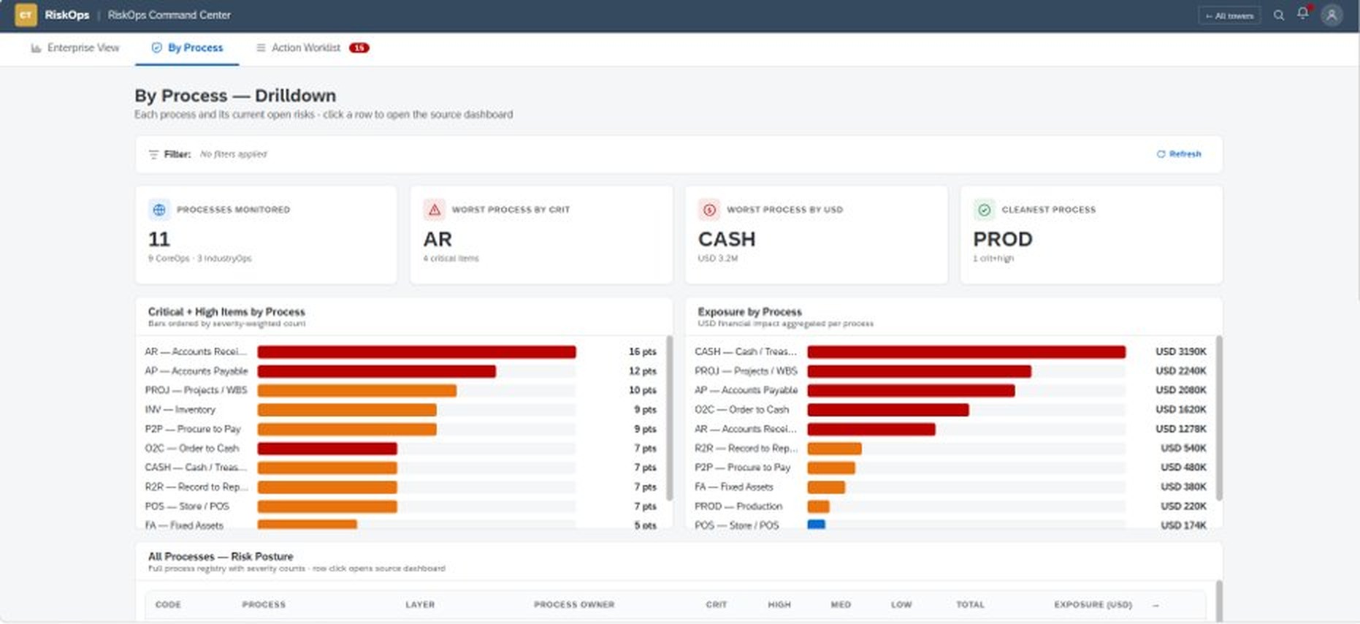
Task: Select the By Process tab
Action: 187,48
